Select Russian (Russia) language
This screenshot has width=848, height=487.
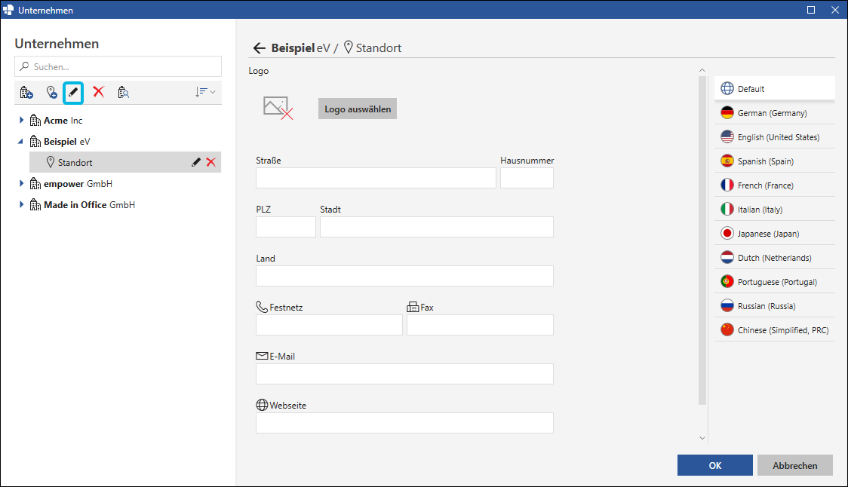[x=775, y=306]
